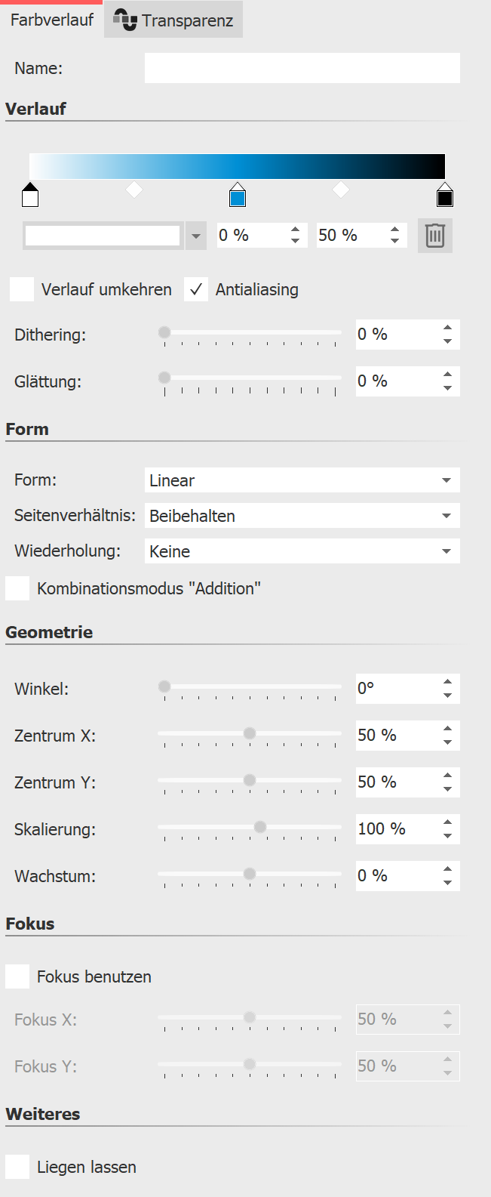Viewport: 491px width, 1197px height.
Task: Select the black gradient stop at the far right
Action: point(445,195)
